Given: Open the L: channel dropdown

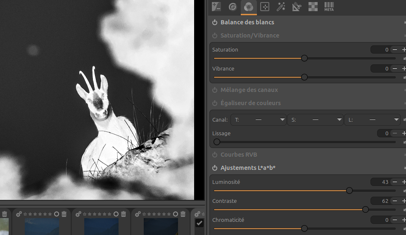Looking at the screenshot, I should [x=373, y=120].
